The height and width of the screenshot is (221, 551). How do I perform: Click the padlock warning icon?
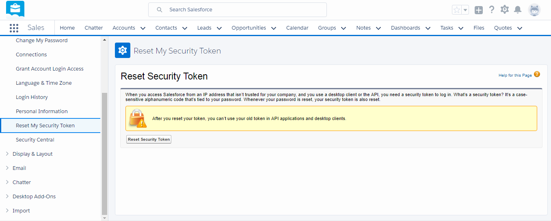coord(138,118)
